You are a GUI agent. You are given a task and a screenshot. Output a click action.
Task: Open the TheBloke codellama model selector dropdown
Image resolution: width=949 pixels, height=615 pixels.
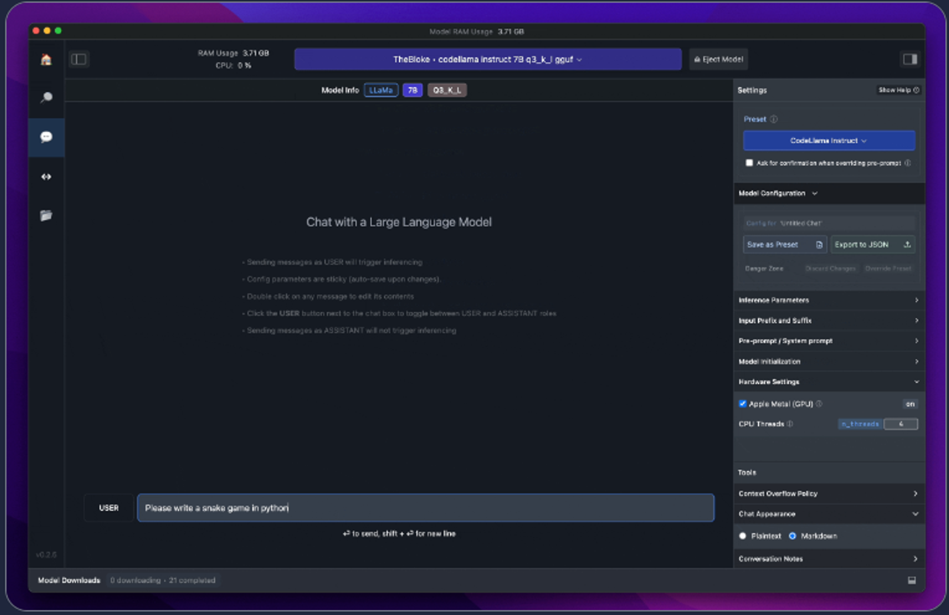click(x=487, y=59)
